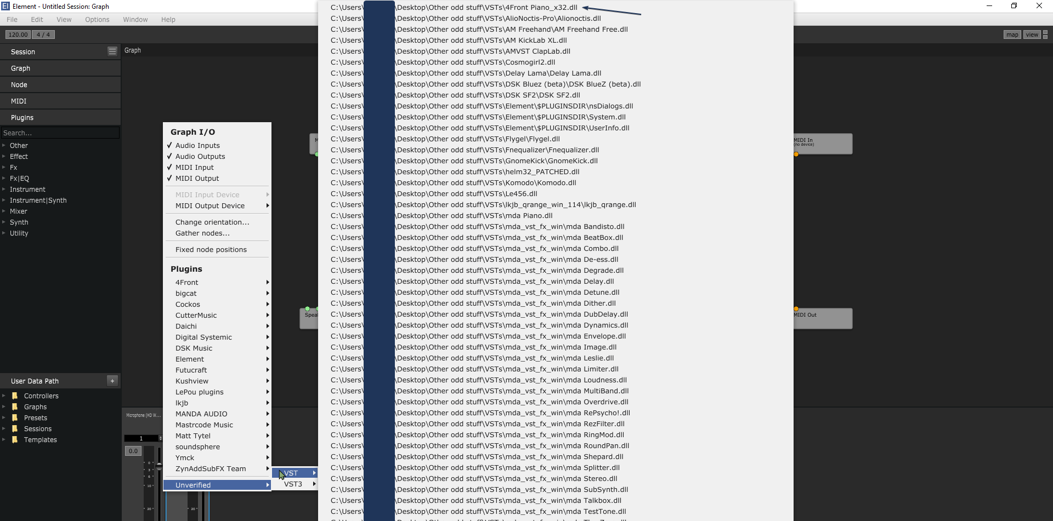Open the Options menu
Screen dimensions: 1053x521
(97, 20)
